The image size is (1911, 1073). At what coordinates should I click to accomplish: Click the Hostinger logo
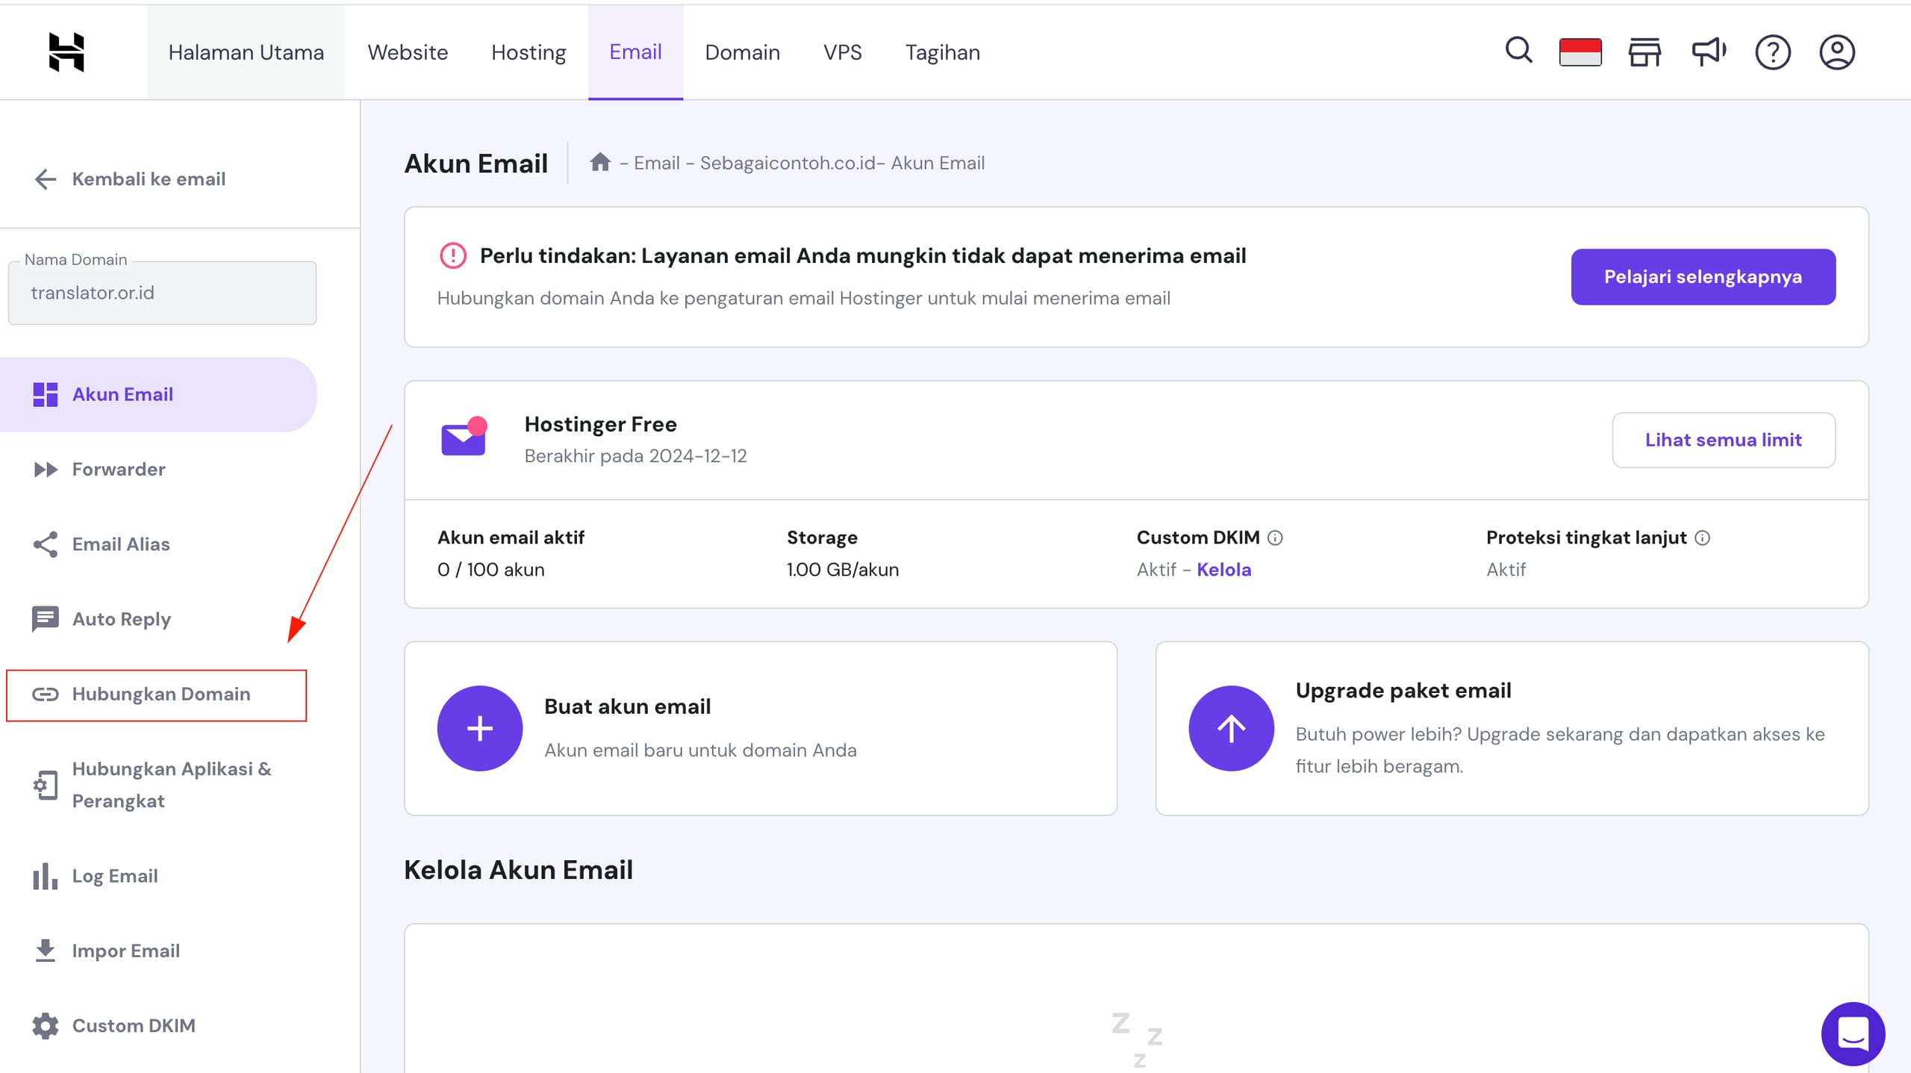[x=66, y=52]
